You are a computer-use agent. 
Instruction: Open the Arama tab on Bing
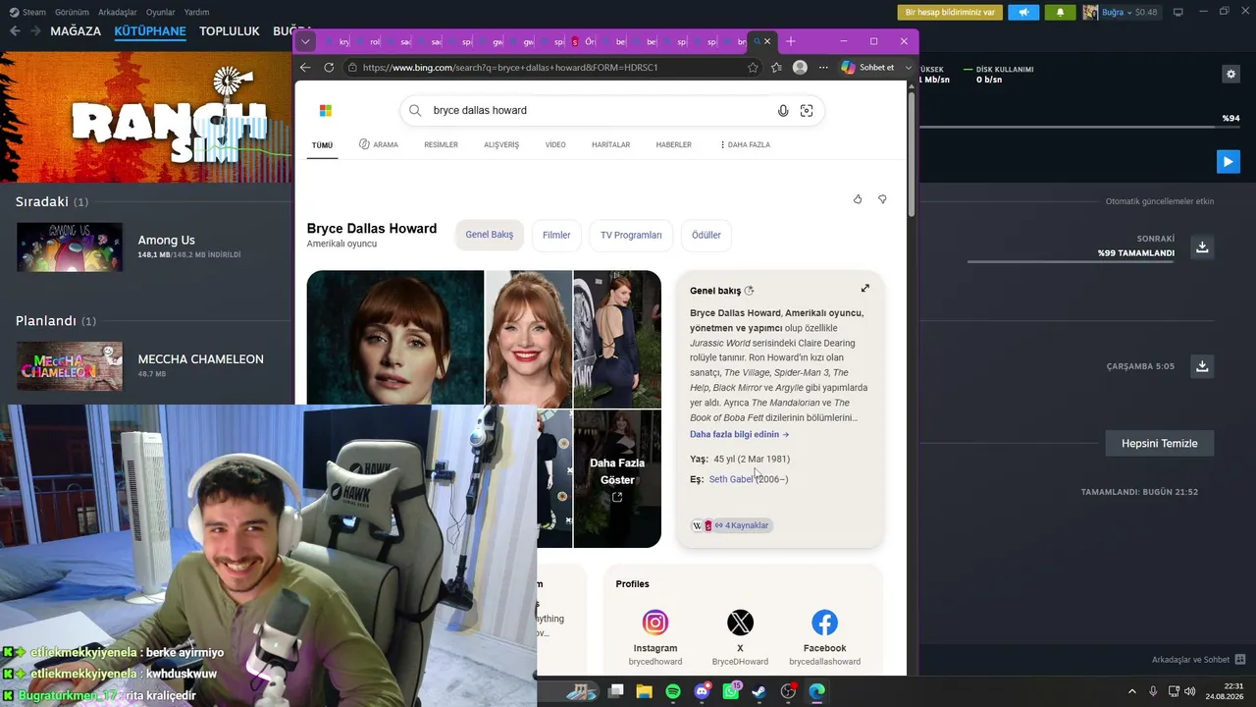(379, 145)
